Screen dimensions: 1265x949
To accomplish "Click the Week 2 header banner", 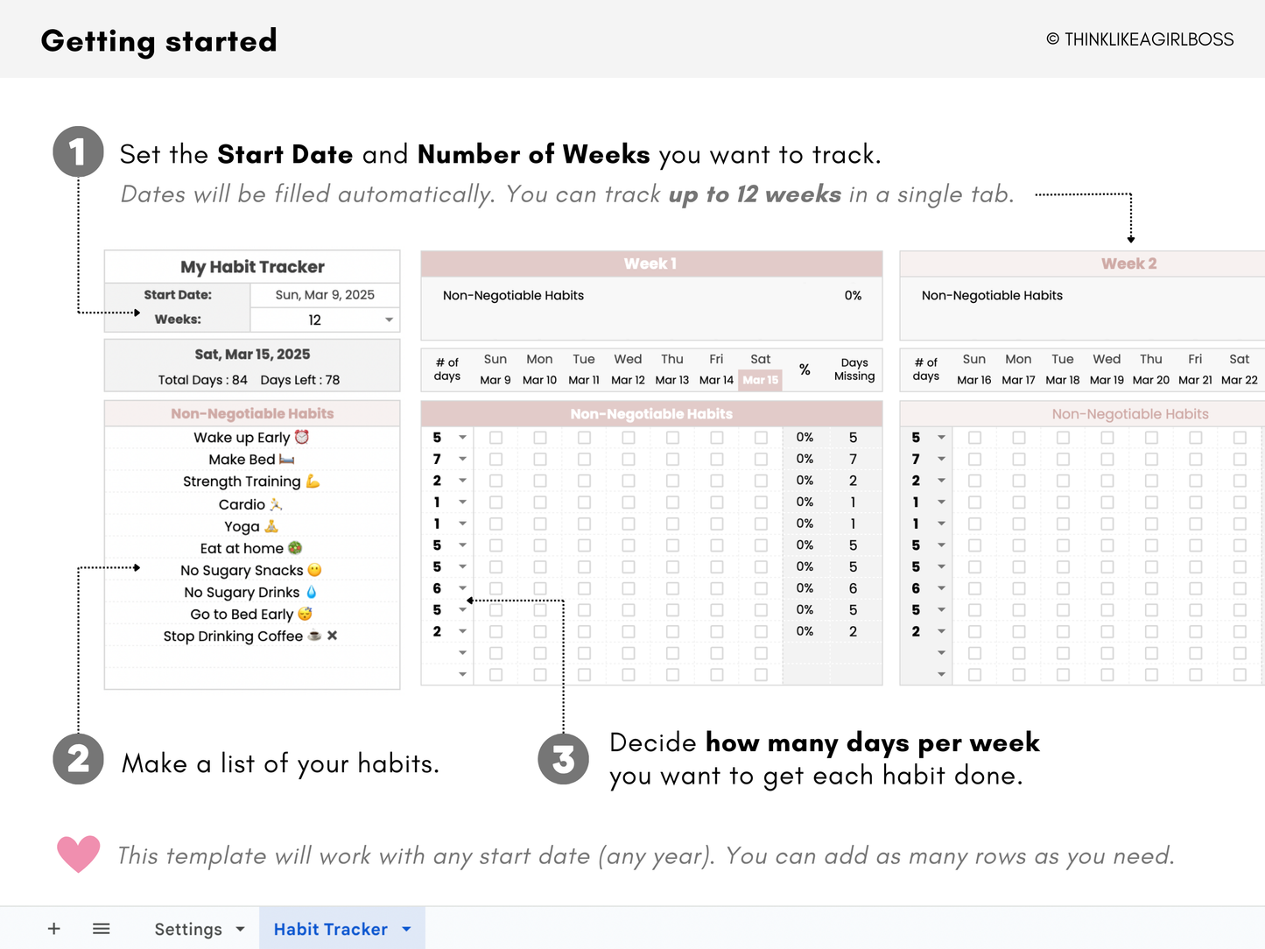I will (x=1129, y=263).
